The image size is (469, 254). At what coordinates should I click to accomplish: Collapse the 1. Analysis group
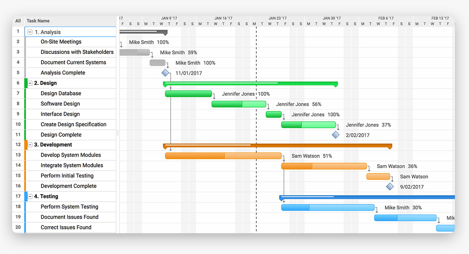[x=30, y=32]
